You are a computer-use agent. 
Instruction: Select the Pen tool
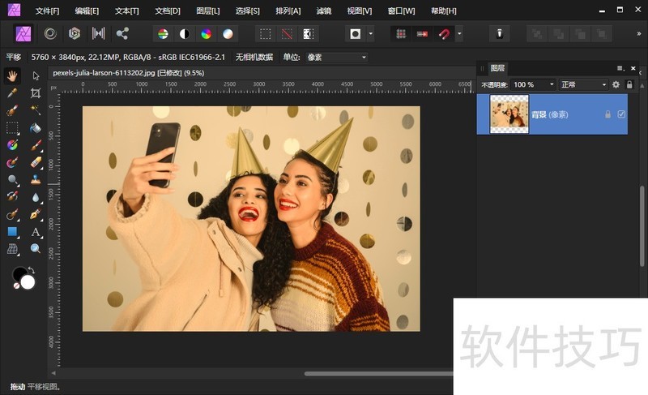pos(36,214)
